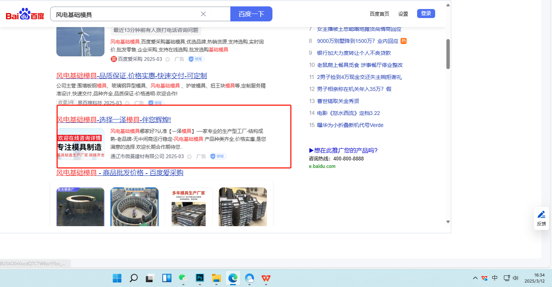
Task: Open File Explorer from the taskbar
Action: click(x=216, y=278)
